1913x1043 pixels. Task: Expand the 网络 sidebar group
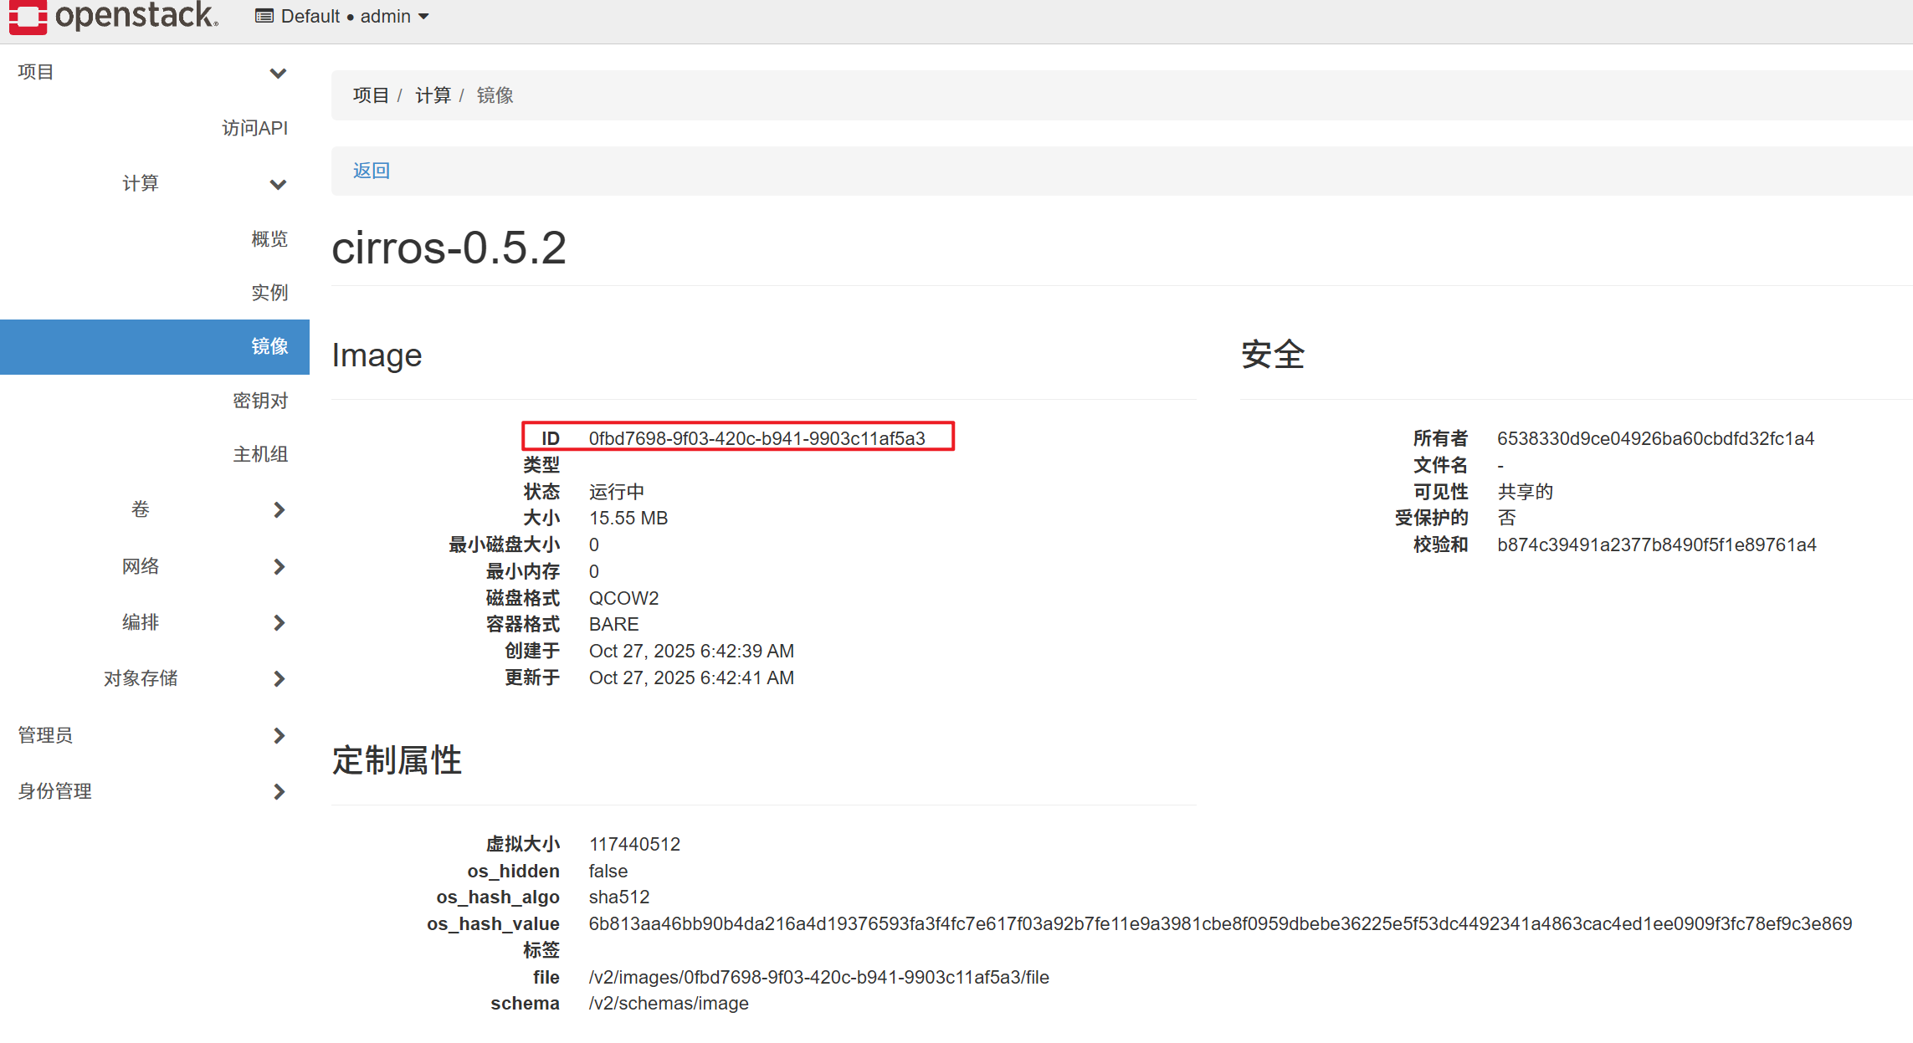[x=279, y=566]
